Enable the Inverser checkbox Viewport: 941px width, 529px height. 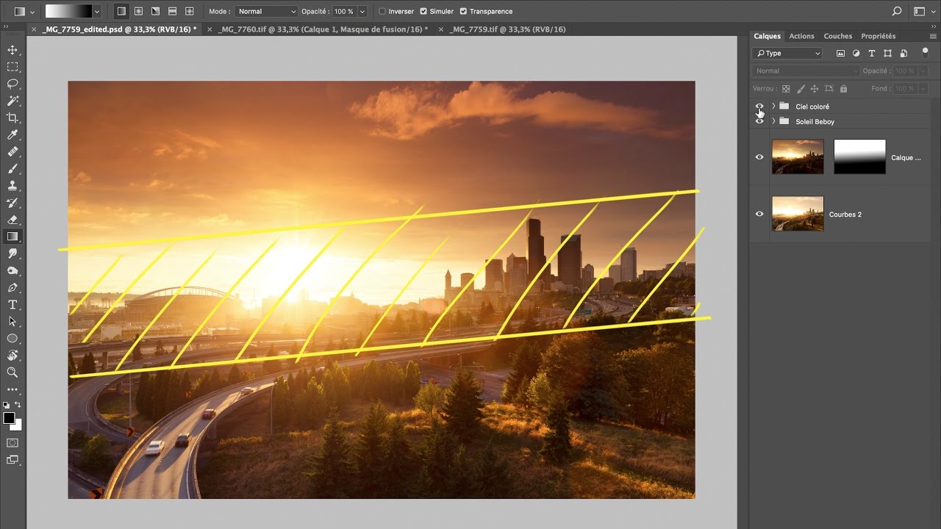click(x=382, y=12)
